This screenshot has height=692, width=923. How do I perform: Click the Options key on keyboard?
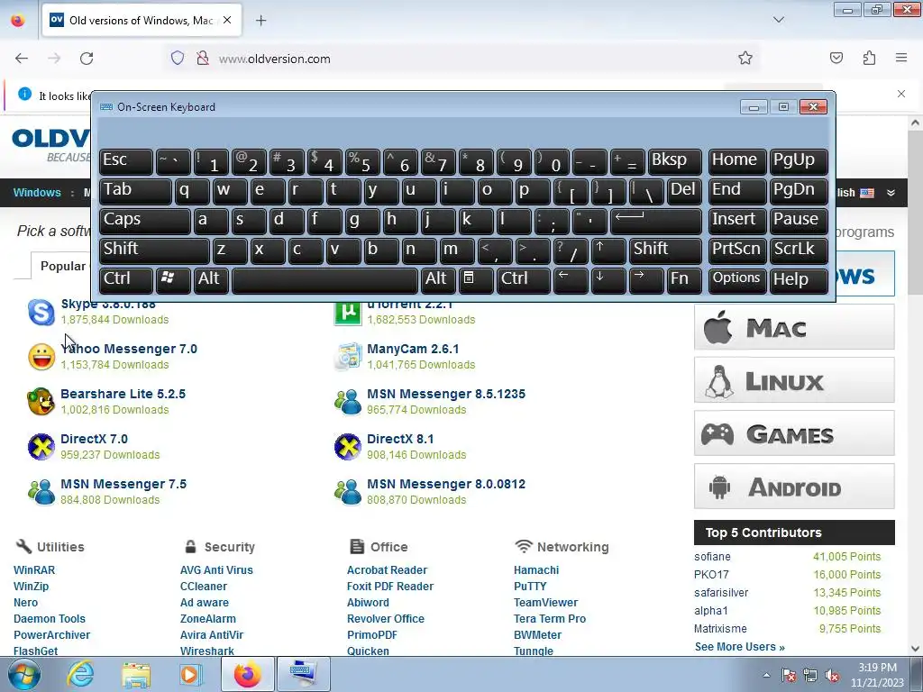pos(737,279)
